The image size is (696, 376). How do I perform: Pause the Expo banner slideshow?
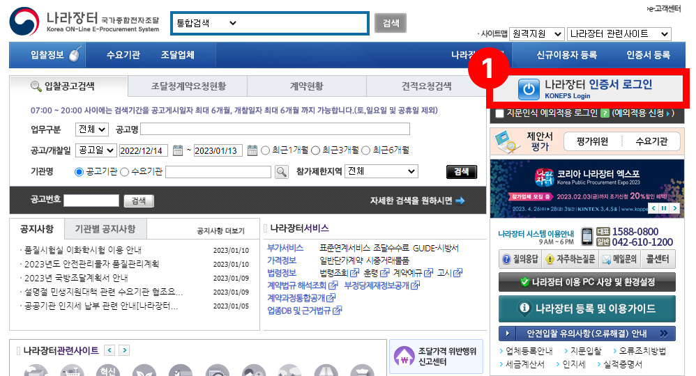665,207
